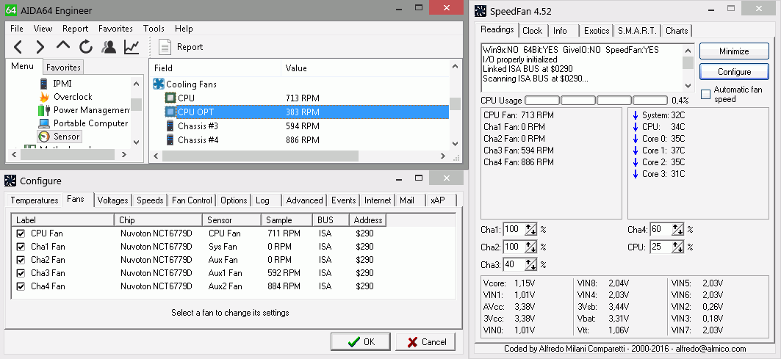
Task: Click the CPU speed spinner arrows
Action: tap(678, 247)
